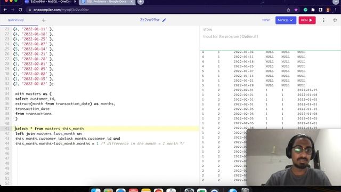Open the Grammarly extension icon

[305, 10]
